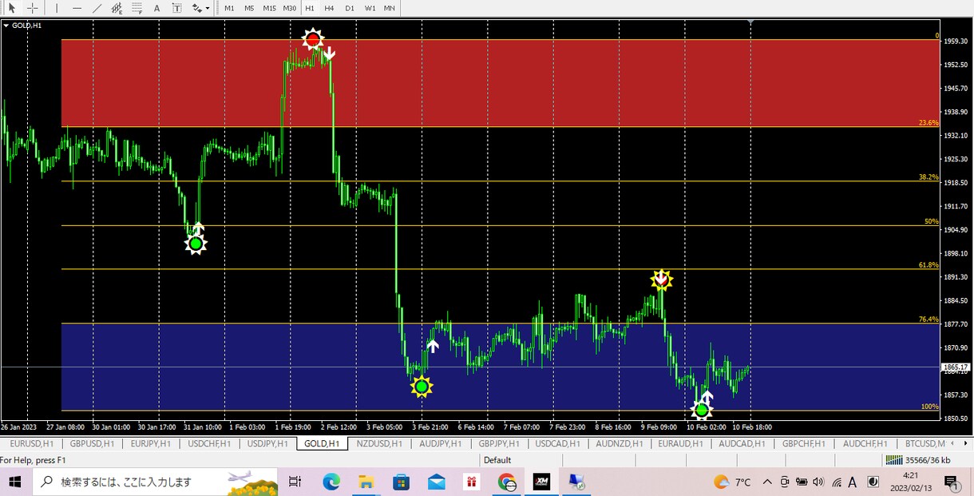Switch to H4 timeframe
Viewport: 974px width, 496px height.
[330, 8]
